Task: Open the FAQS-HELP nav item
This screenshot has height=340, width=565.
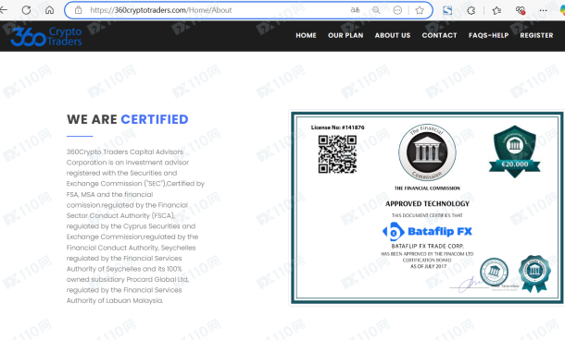Action: coord(489,35)
